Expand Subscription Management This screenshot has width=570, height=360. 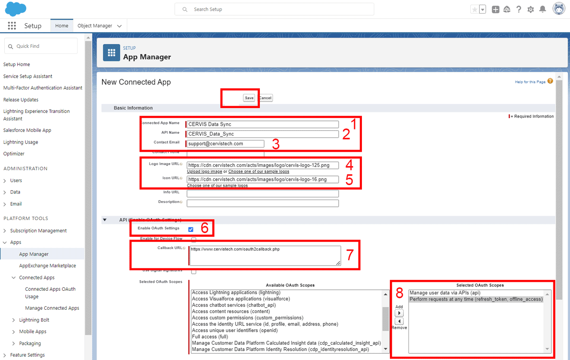pyautogui.click(x=5, y=231)
